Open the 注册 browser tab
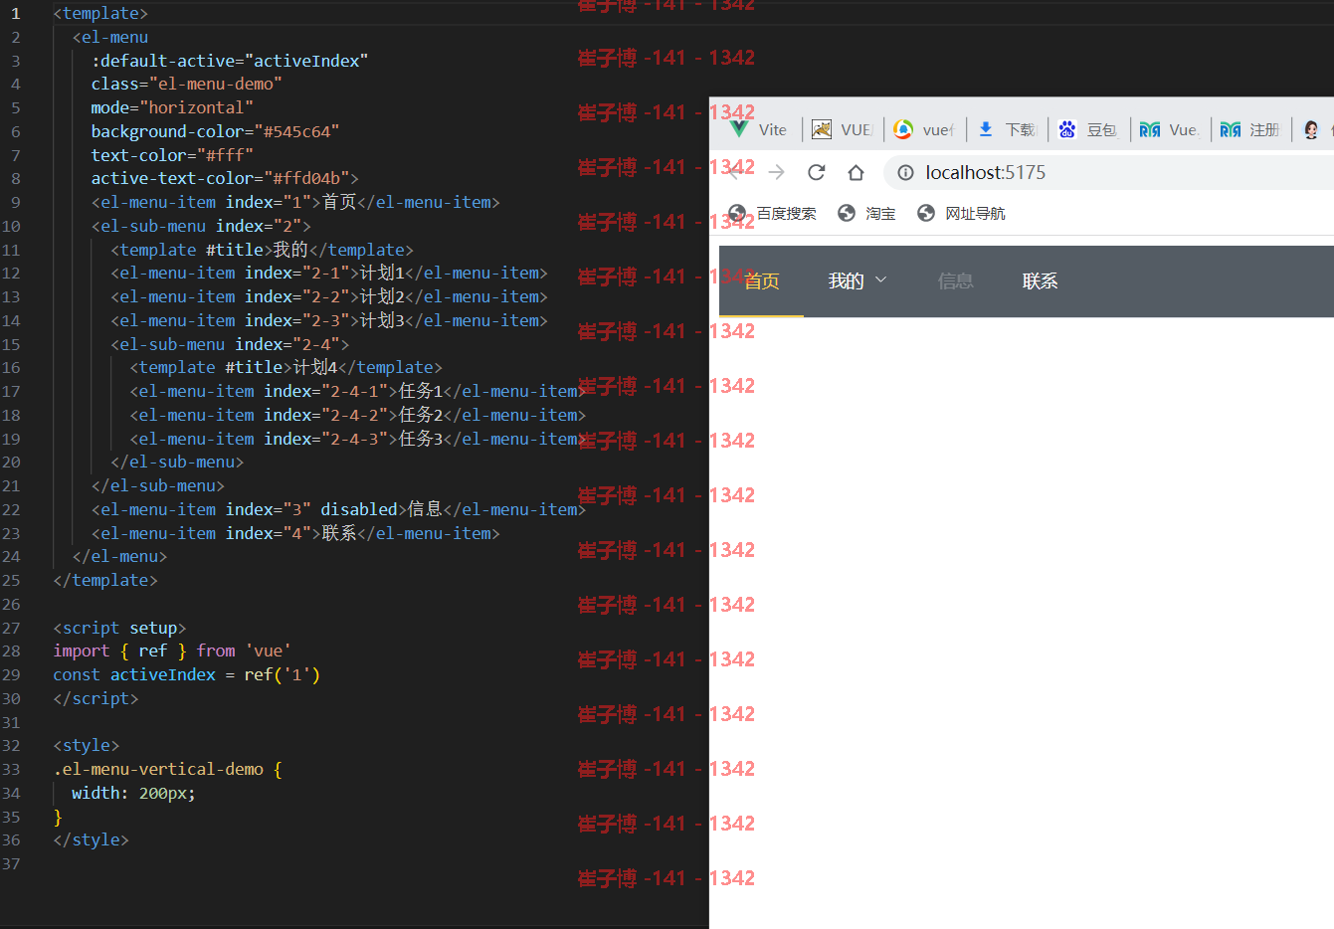 pyautogui.click(x=1251, y=129)
